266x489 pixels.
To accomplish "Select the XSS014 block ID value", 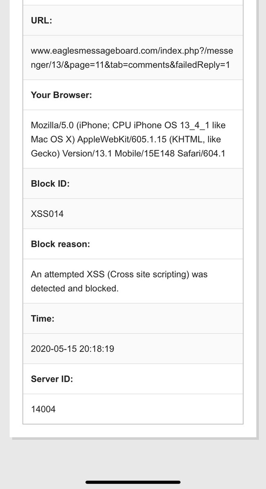I will (47, 214).
